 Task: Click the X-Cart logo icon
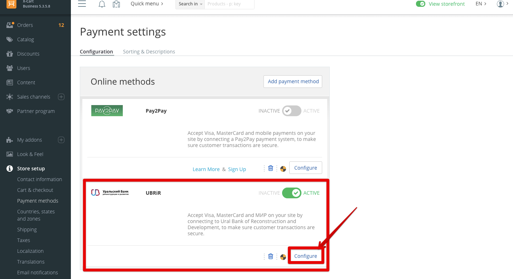(x=12, y=4)
